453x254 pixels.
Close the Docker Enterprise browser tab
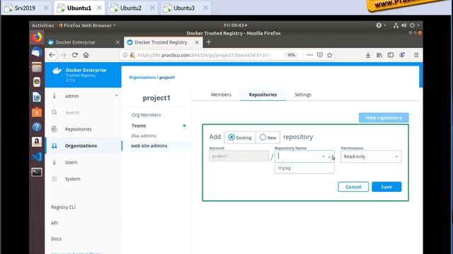(x=117, y=42)
